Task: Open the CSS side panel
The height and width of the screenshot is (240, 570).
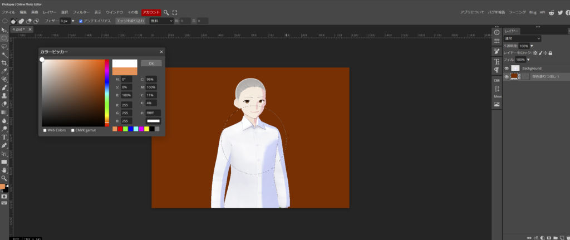Action: tap(497, 81)
